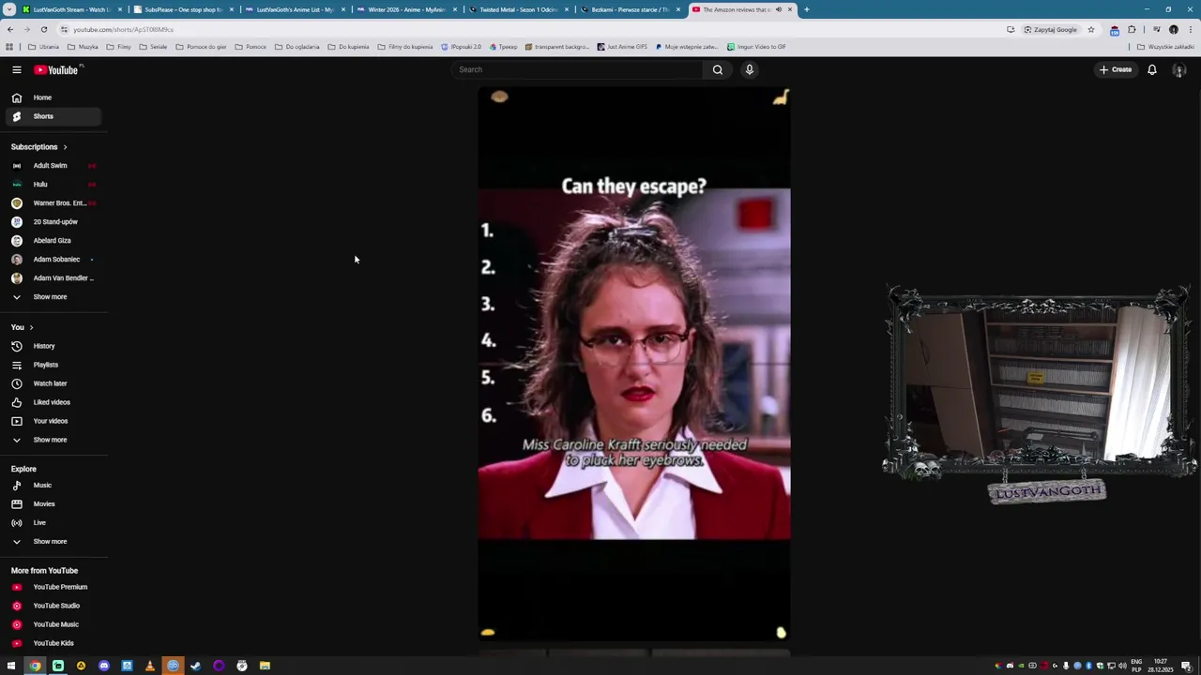Switch to Twisted Metal tab
The width and height of the screenshot is (1201, 675).
(x=518, y=9)
